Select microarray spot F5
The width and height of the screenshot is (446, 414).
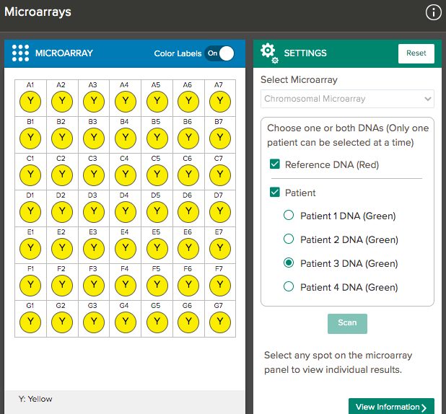157,286
